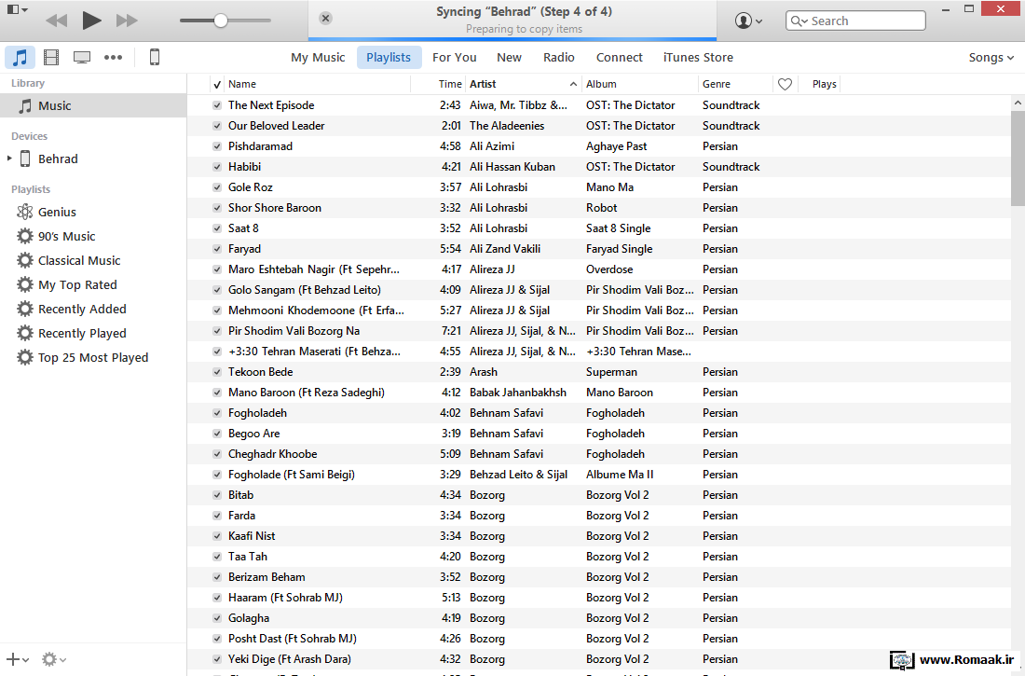Viewport: 1025px width, 676px height.
Task: Switch to the For You tab
Action: tap(455, 57)
